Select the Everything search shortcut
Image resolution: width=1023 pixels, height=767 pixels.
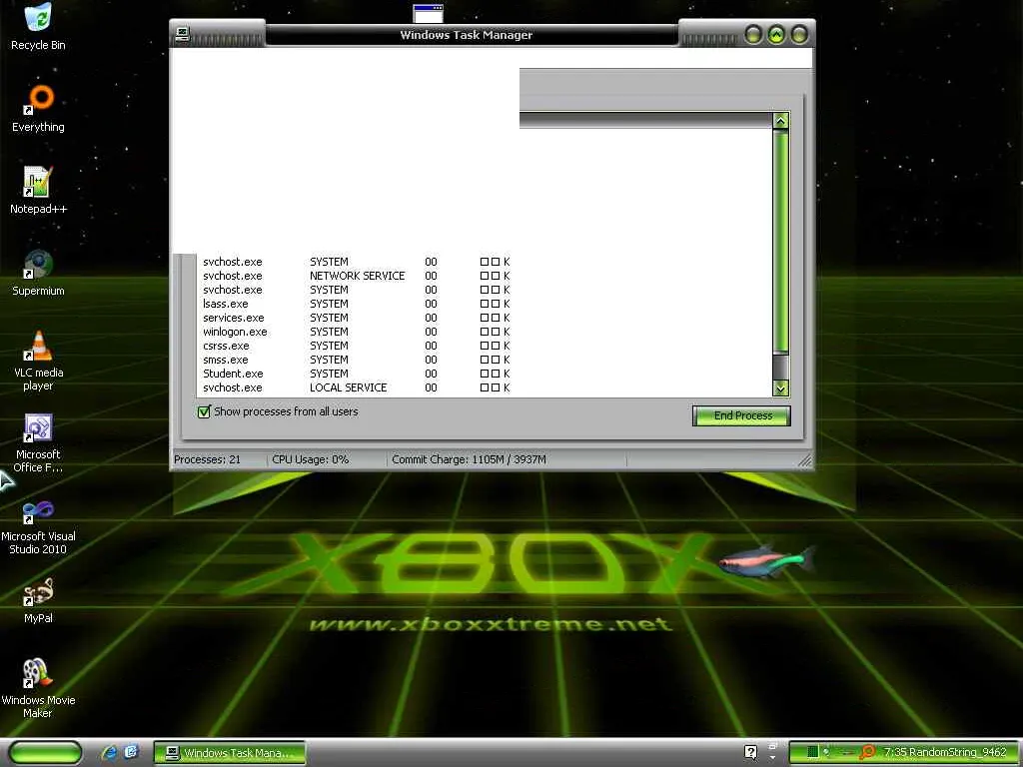pyautogui.click(x=38, y=108)
